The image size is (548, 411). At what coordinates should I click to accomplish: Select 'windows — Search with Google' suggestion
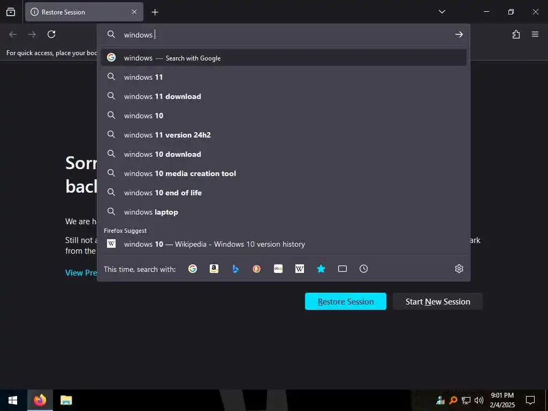(284, 58)
